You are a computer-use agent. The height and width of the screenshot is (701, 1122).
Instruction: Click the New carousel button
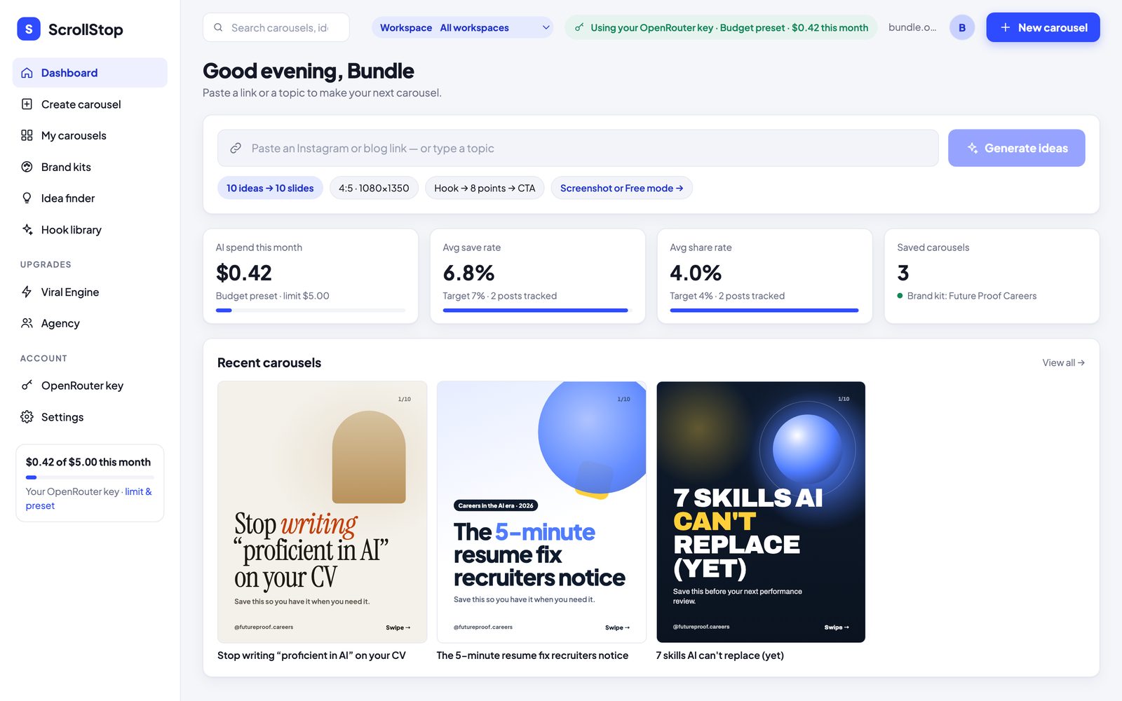pos(1043,27)
